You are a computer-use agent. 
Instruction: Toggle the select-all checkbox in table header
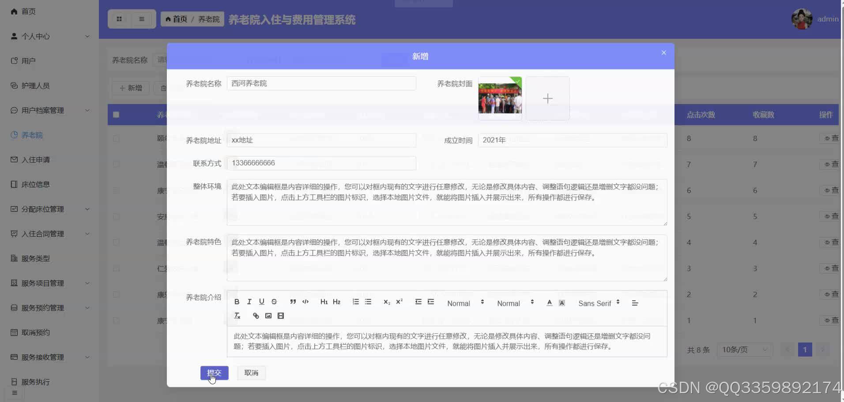point(116,115)
